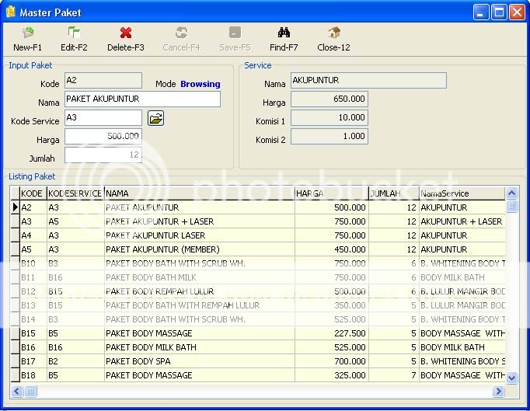Viewport: 530px width, 411px height.
Task: Click the horizontal scrollbar thumb
Action: pos(30,392)
